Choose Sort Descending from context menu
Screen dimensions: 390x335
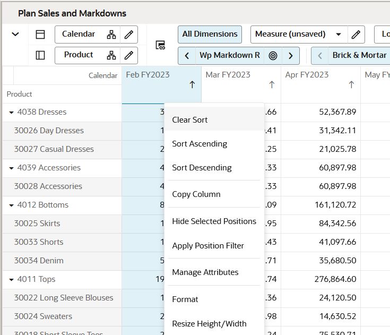(202, 168)
